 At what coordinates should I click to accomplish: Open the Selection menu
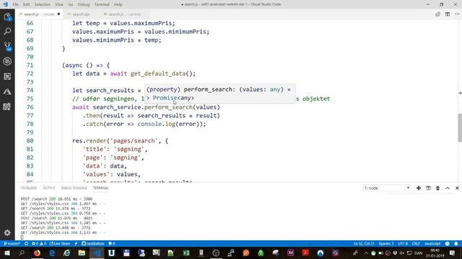pos(43,4)
